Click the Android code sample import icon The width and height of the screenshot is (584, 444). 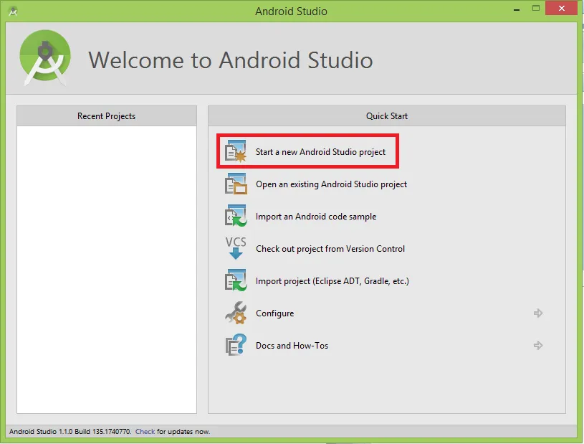236,217
